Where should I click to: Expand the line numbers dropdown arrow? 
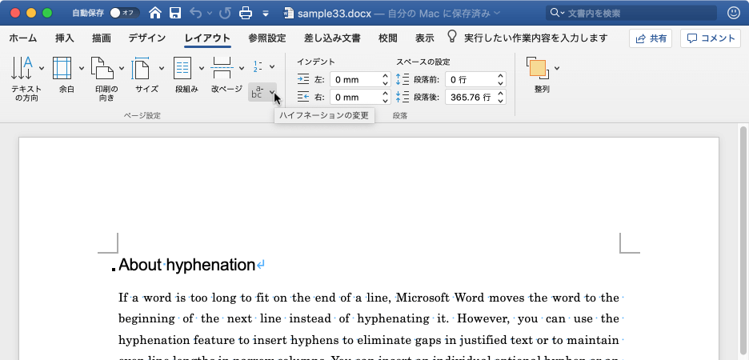click(272, 66)
